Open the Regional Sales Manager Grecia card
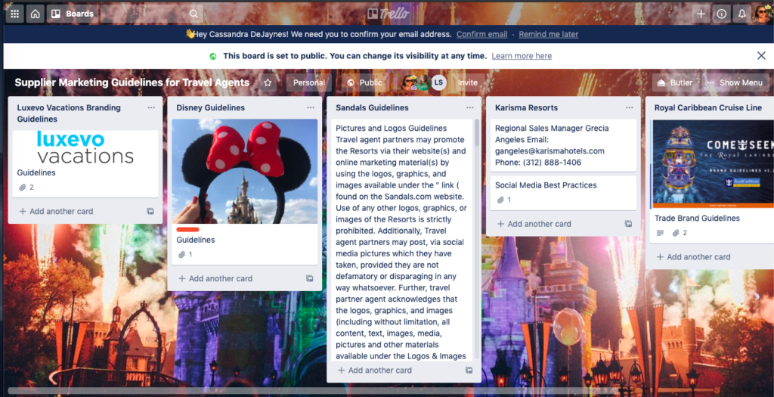 [563, 145]
